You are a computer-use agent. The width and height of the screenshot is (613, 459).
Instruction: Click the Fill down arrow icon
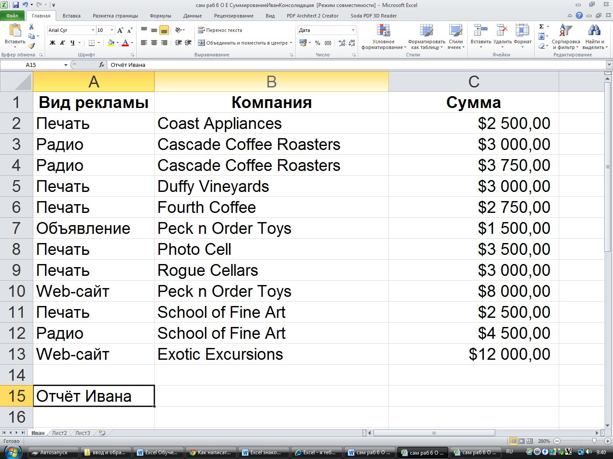tap(542, 36)
